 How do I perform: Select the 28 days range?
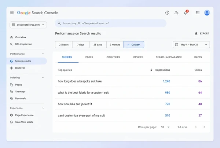pos(98,45)
